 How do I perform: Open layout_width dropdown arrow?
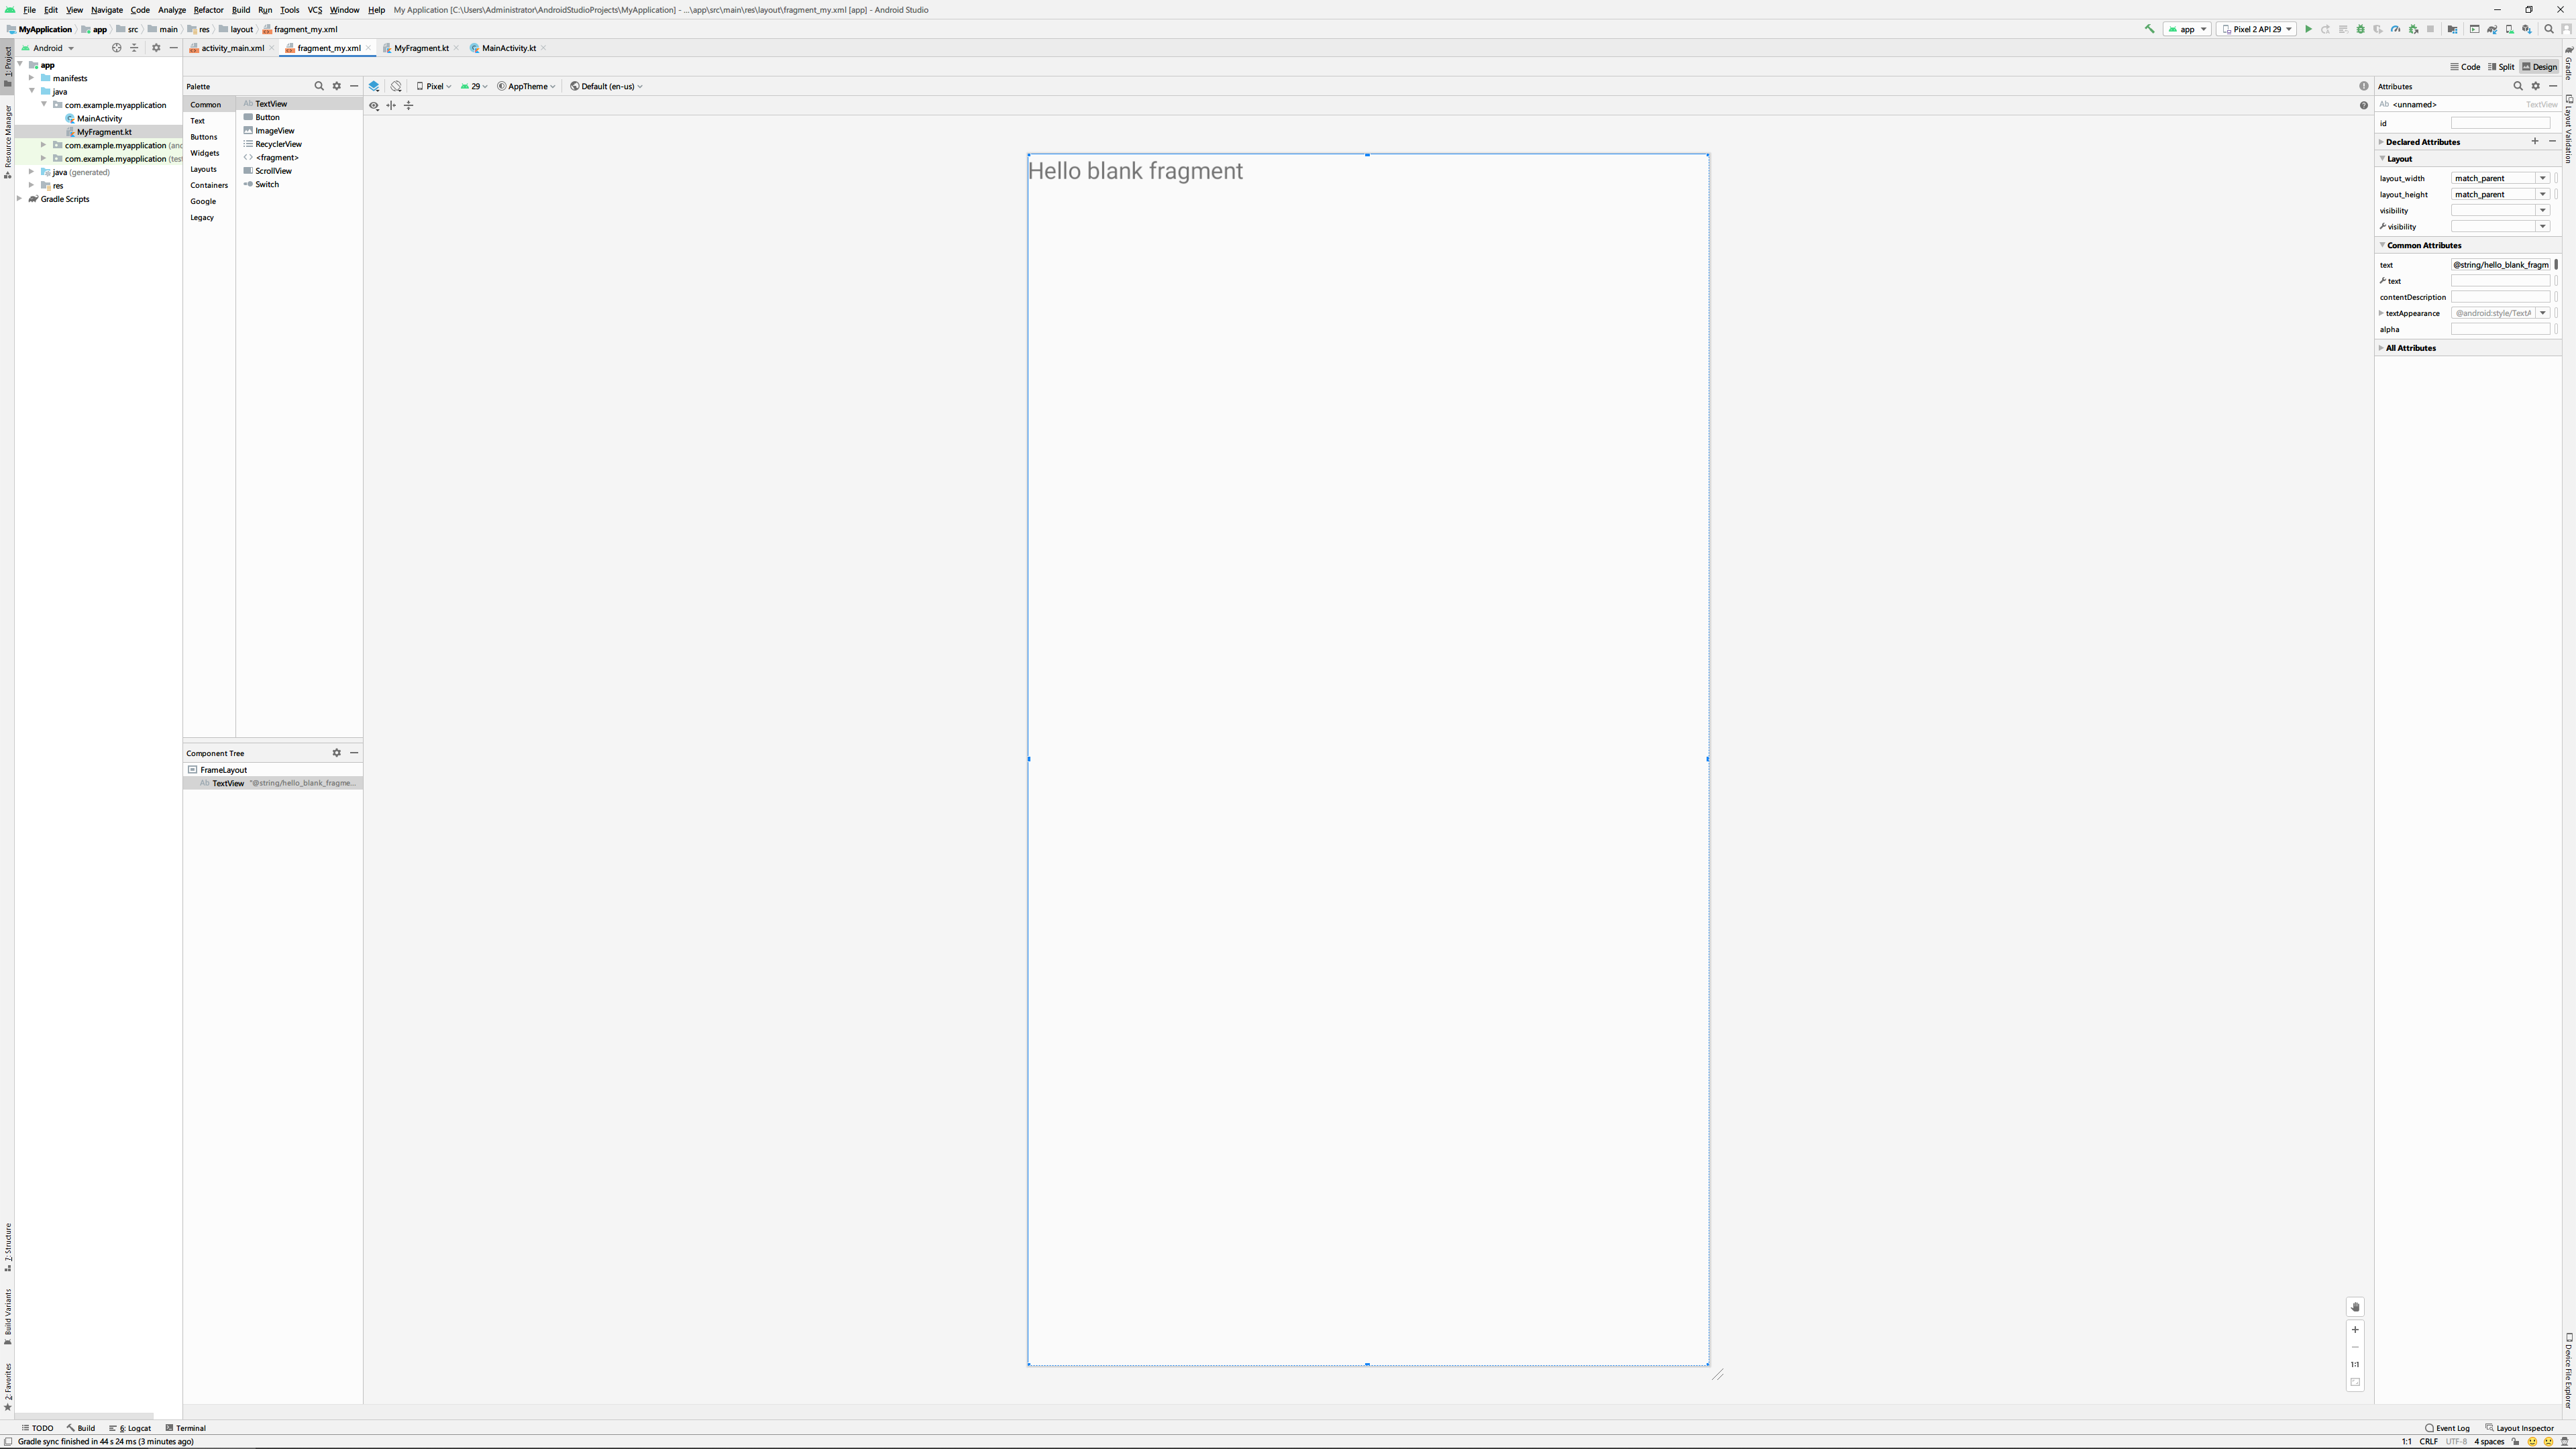tap(2542, 178)
